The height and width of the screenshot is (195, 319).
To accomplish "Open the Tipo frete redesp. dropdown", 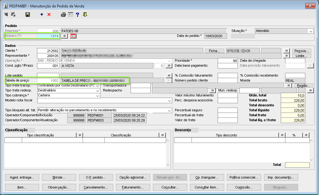I will [98, 91].
